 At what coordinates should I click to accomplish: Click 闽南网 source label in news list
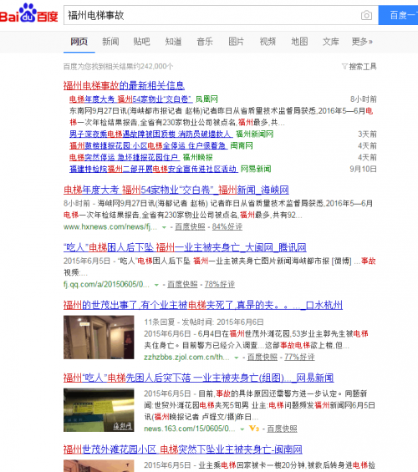click(x=242, y=145)
